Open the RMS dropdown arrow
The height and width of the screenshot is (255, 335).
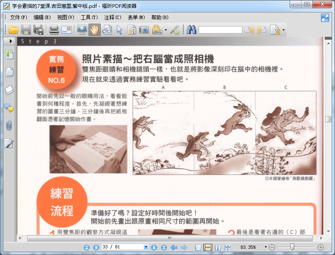click(x=166, y=30)
